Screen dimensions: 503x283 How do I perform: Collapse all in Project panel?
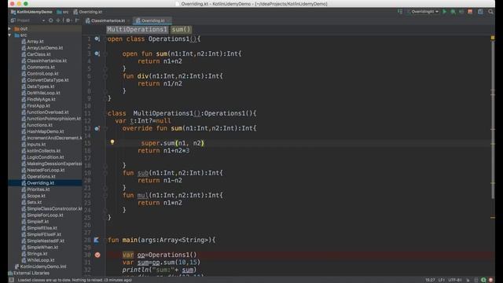58,20
